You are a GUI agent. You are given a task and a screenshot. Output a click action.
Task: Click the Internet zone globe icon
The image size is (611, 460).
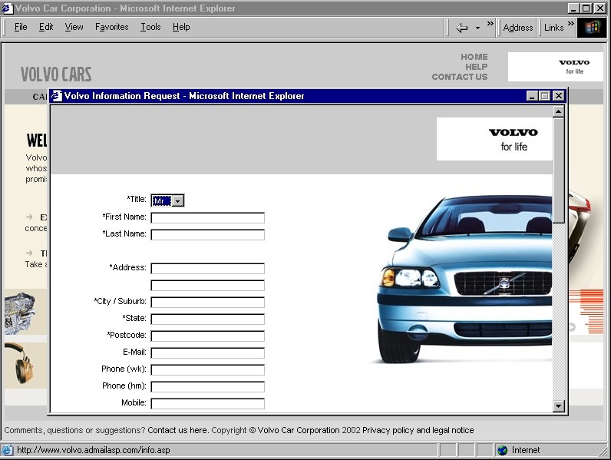tap(503, 450)
